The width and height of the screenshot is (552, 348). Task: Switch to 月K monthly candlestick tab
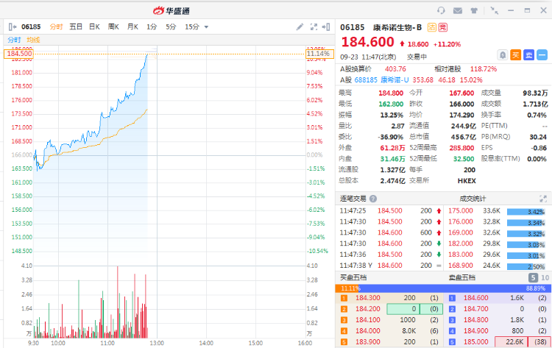click(x=132, y=26)
